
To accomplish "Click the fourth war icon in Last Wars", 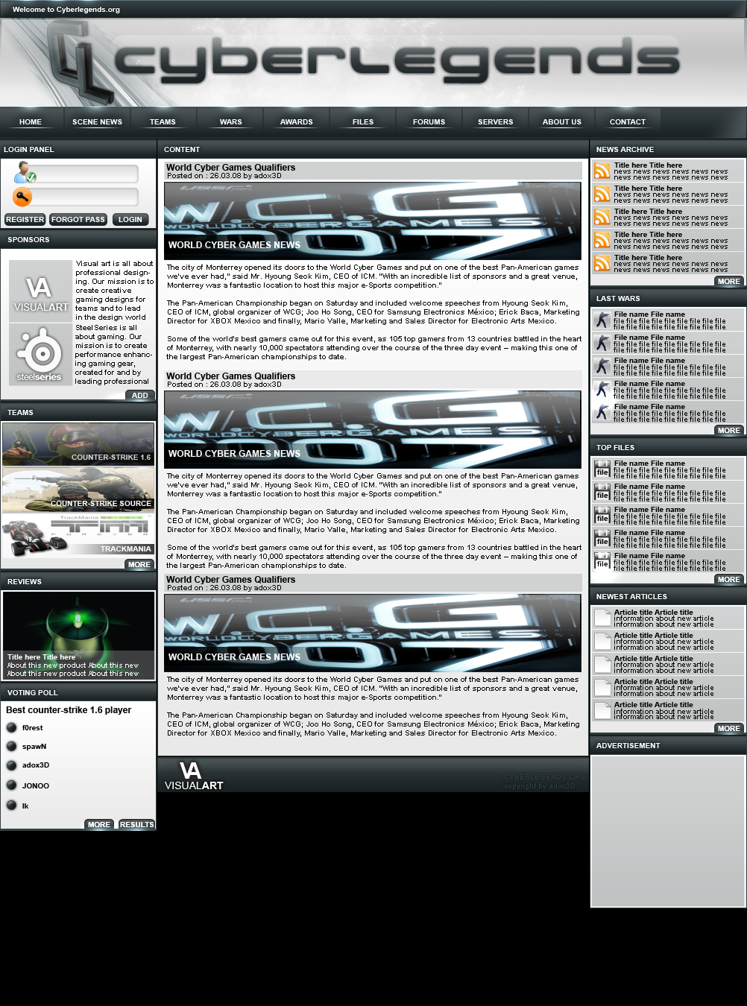I will tap(602, 390).
